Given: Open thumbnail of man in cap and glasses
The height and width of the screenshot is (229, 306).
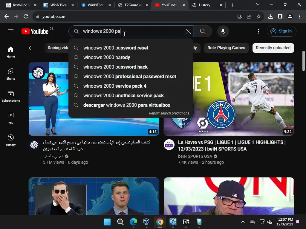Looking at the screenshot, I should 229,196.
